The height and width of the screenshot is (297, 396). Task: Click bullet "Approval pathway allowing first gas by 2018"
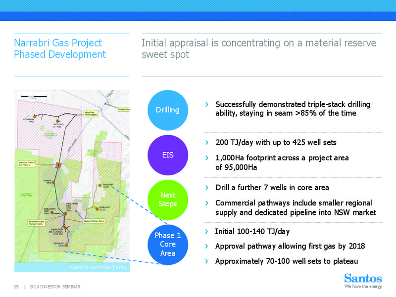click(x=290, y=246)
